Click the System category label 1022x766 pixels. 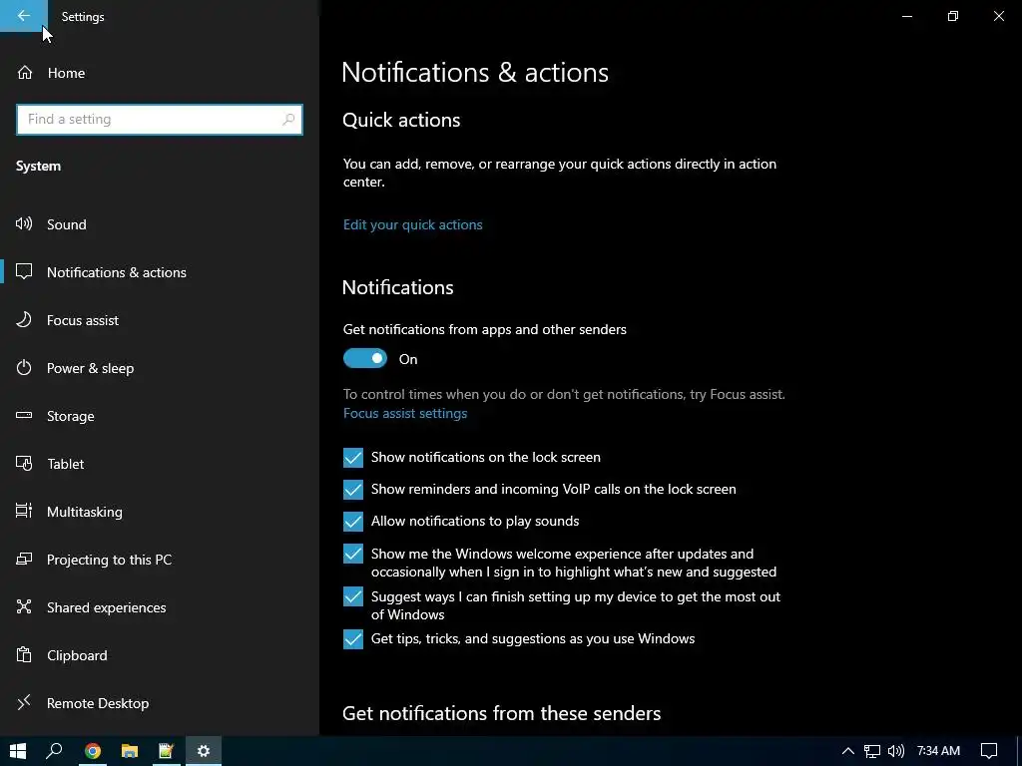[x=39, y=167]
